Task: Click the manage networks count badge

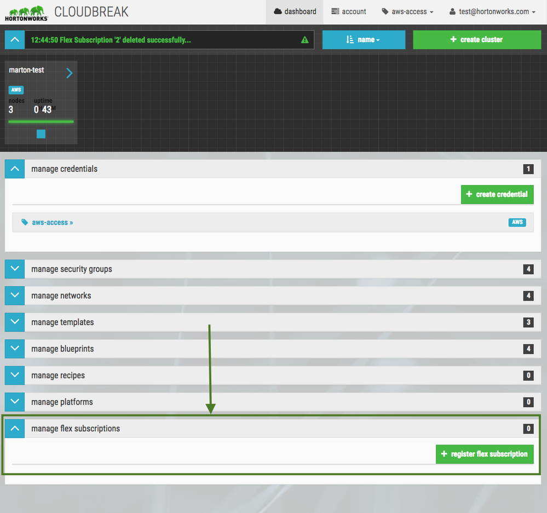Action: (528, 296)
